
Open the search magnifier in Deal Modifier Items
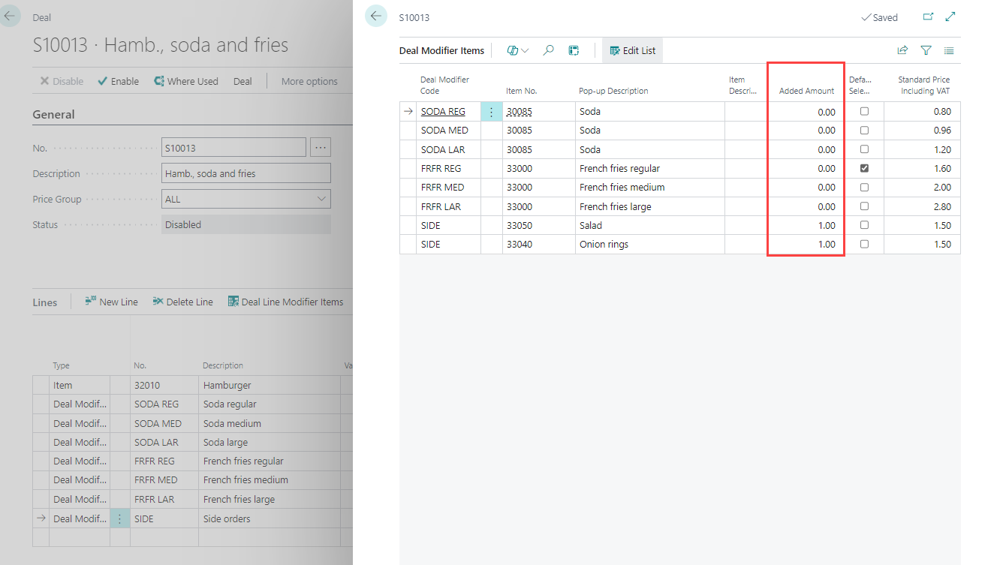pyautogui.click(x=549, y=50)
